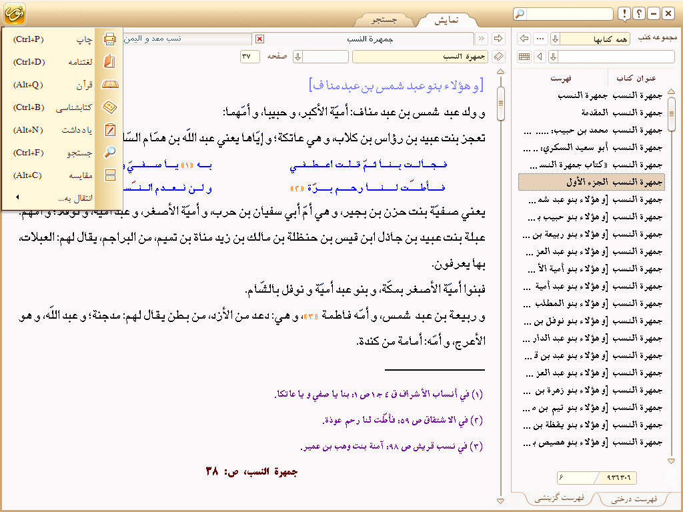Open the dropdown arrow next to صفحه

(x=298, y=57)
